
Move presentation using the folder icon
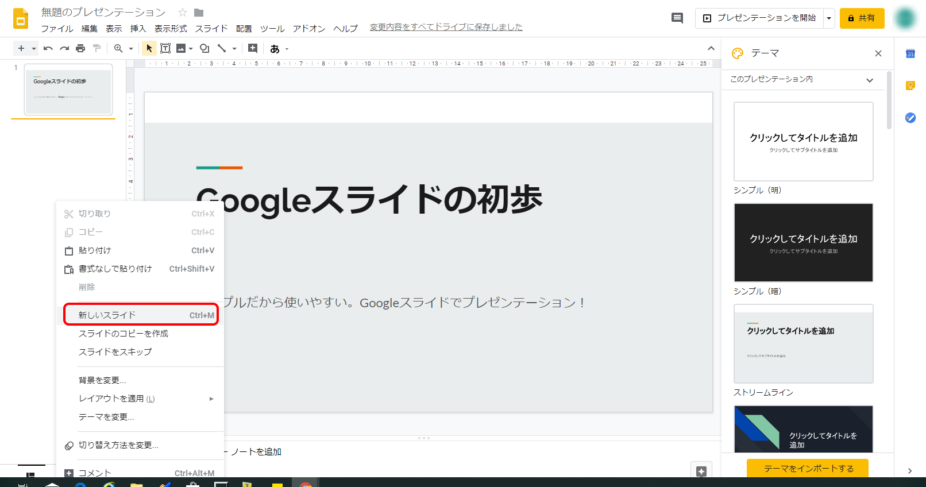pos(199,12)
